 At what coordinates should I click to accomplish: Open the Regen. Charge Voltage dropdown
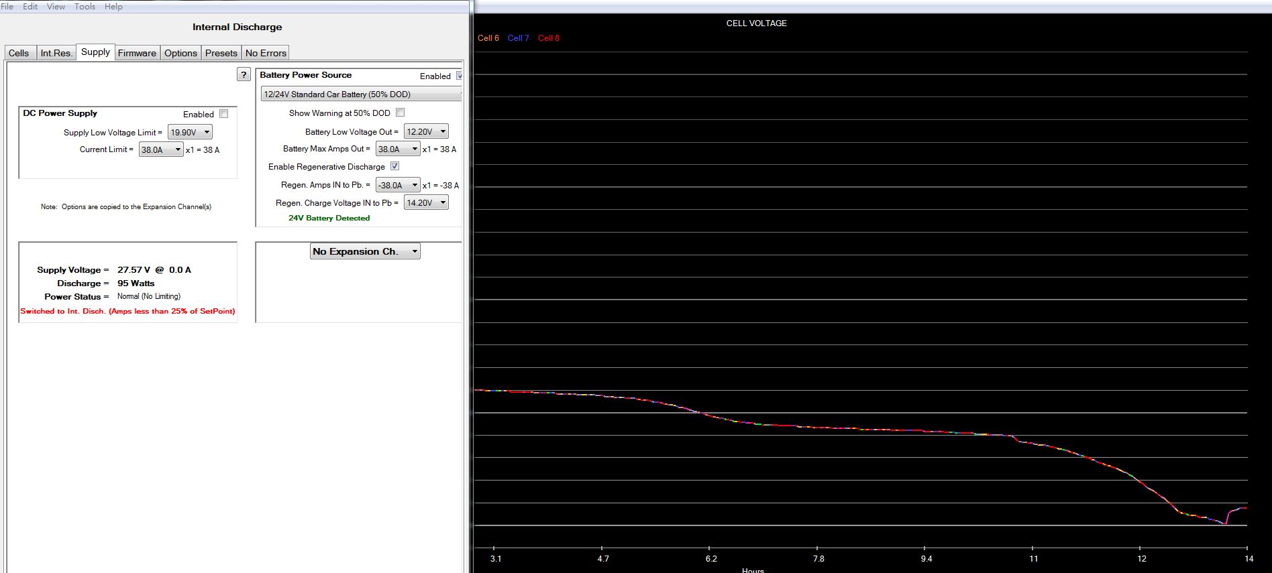(426, 202)
